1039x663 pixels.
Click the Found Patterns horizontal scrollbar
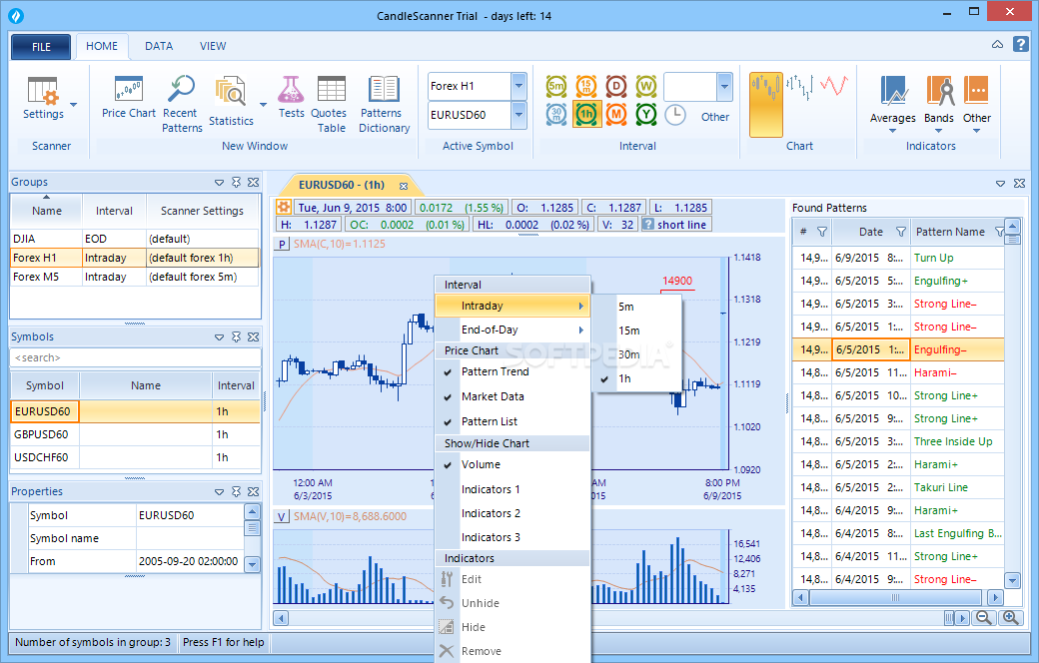tap(894, 598)
